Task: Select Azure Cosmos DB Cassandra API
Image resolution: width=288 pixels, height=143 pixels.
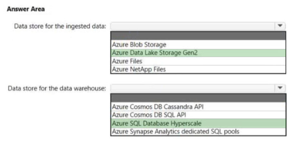Action: [x=198, y=107]
